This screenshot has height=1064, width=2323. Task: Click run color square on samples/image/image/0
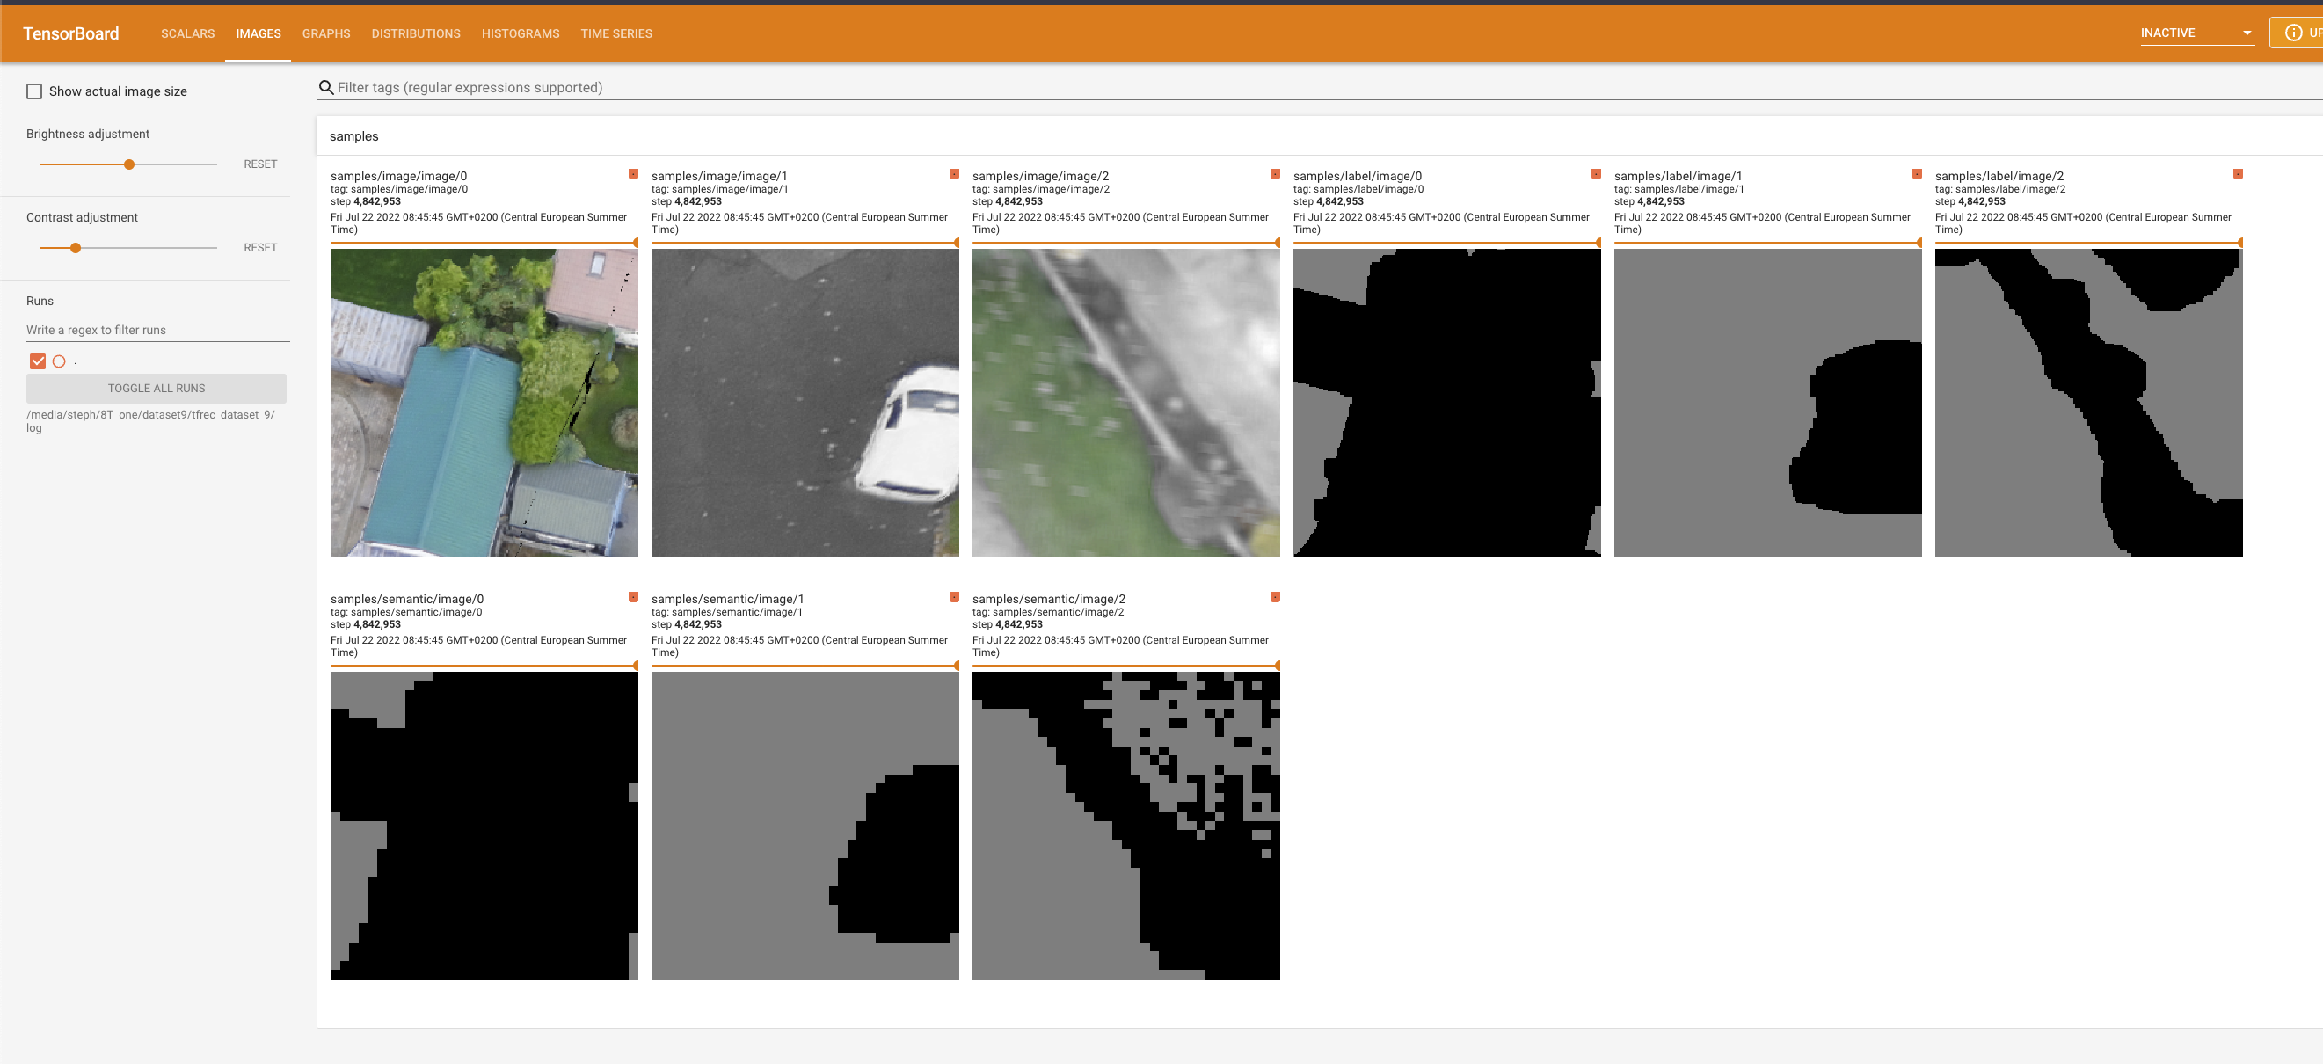(633, 174)
